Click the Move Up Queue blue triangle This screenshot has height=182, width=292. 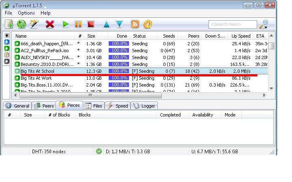tap(107, 25)
